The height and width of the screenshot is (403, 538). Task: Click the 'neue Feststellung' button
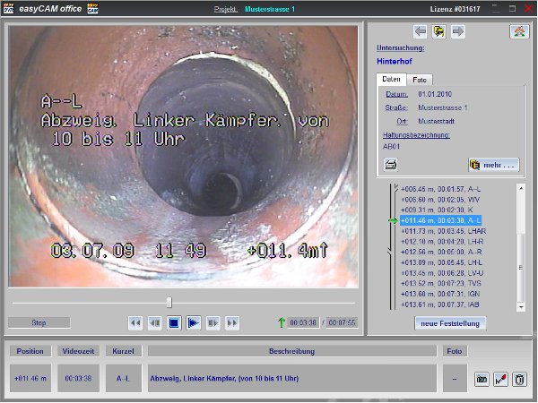coord(451,322)
